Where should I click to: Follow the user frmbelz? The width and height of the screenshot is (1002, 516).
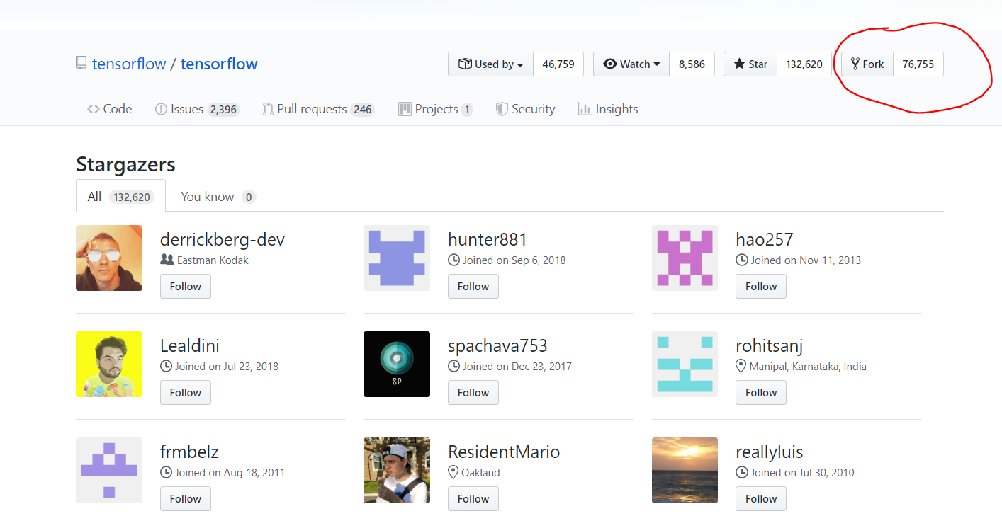click(x=186, y=499)
